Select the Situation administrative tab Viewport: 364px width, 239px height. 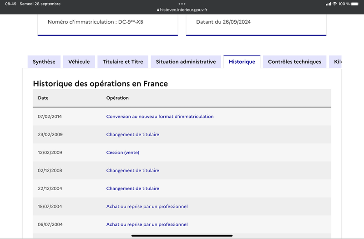[x=186, y=61]
